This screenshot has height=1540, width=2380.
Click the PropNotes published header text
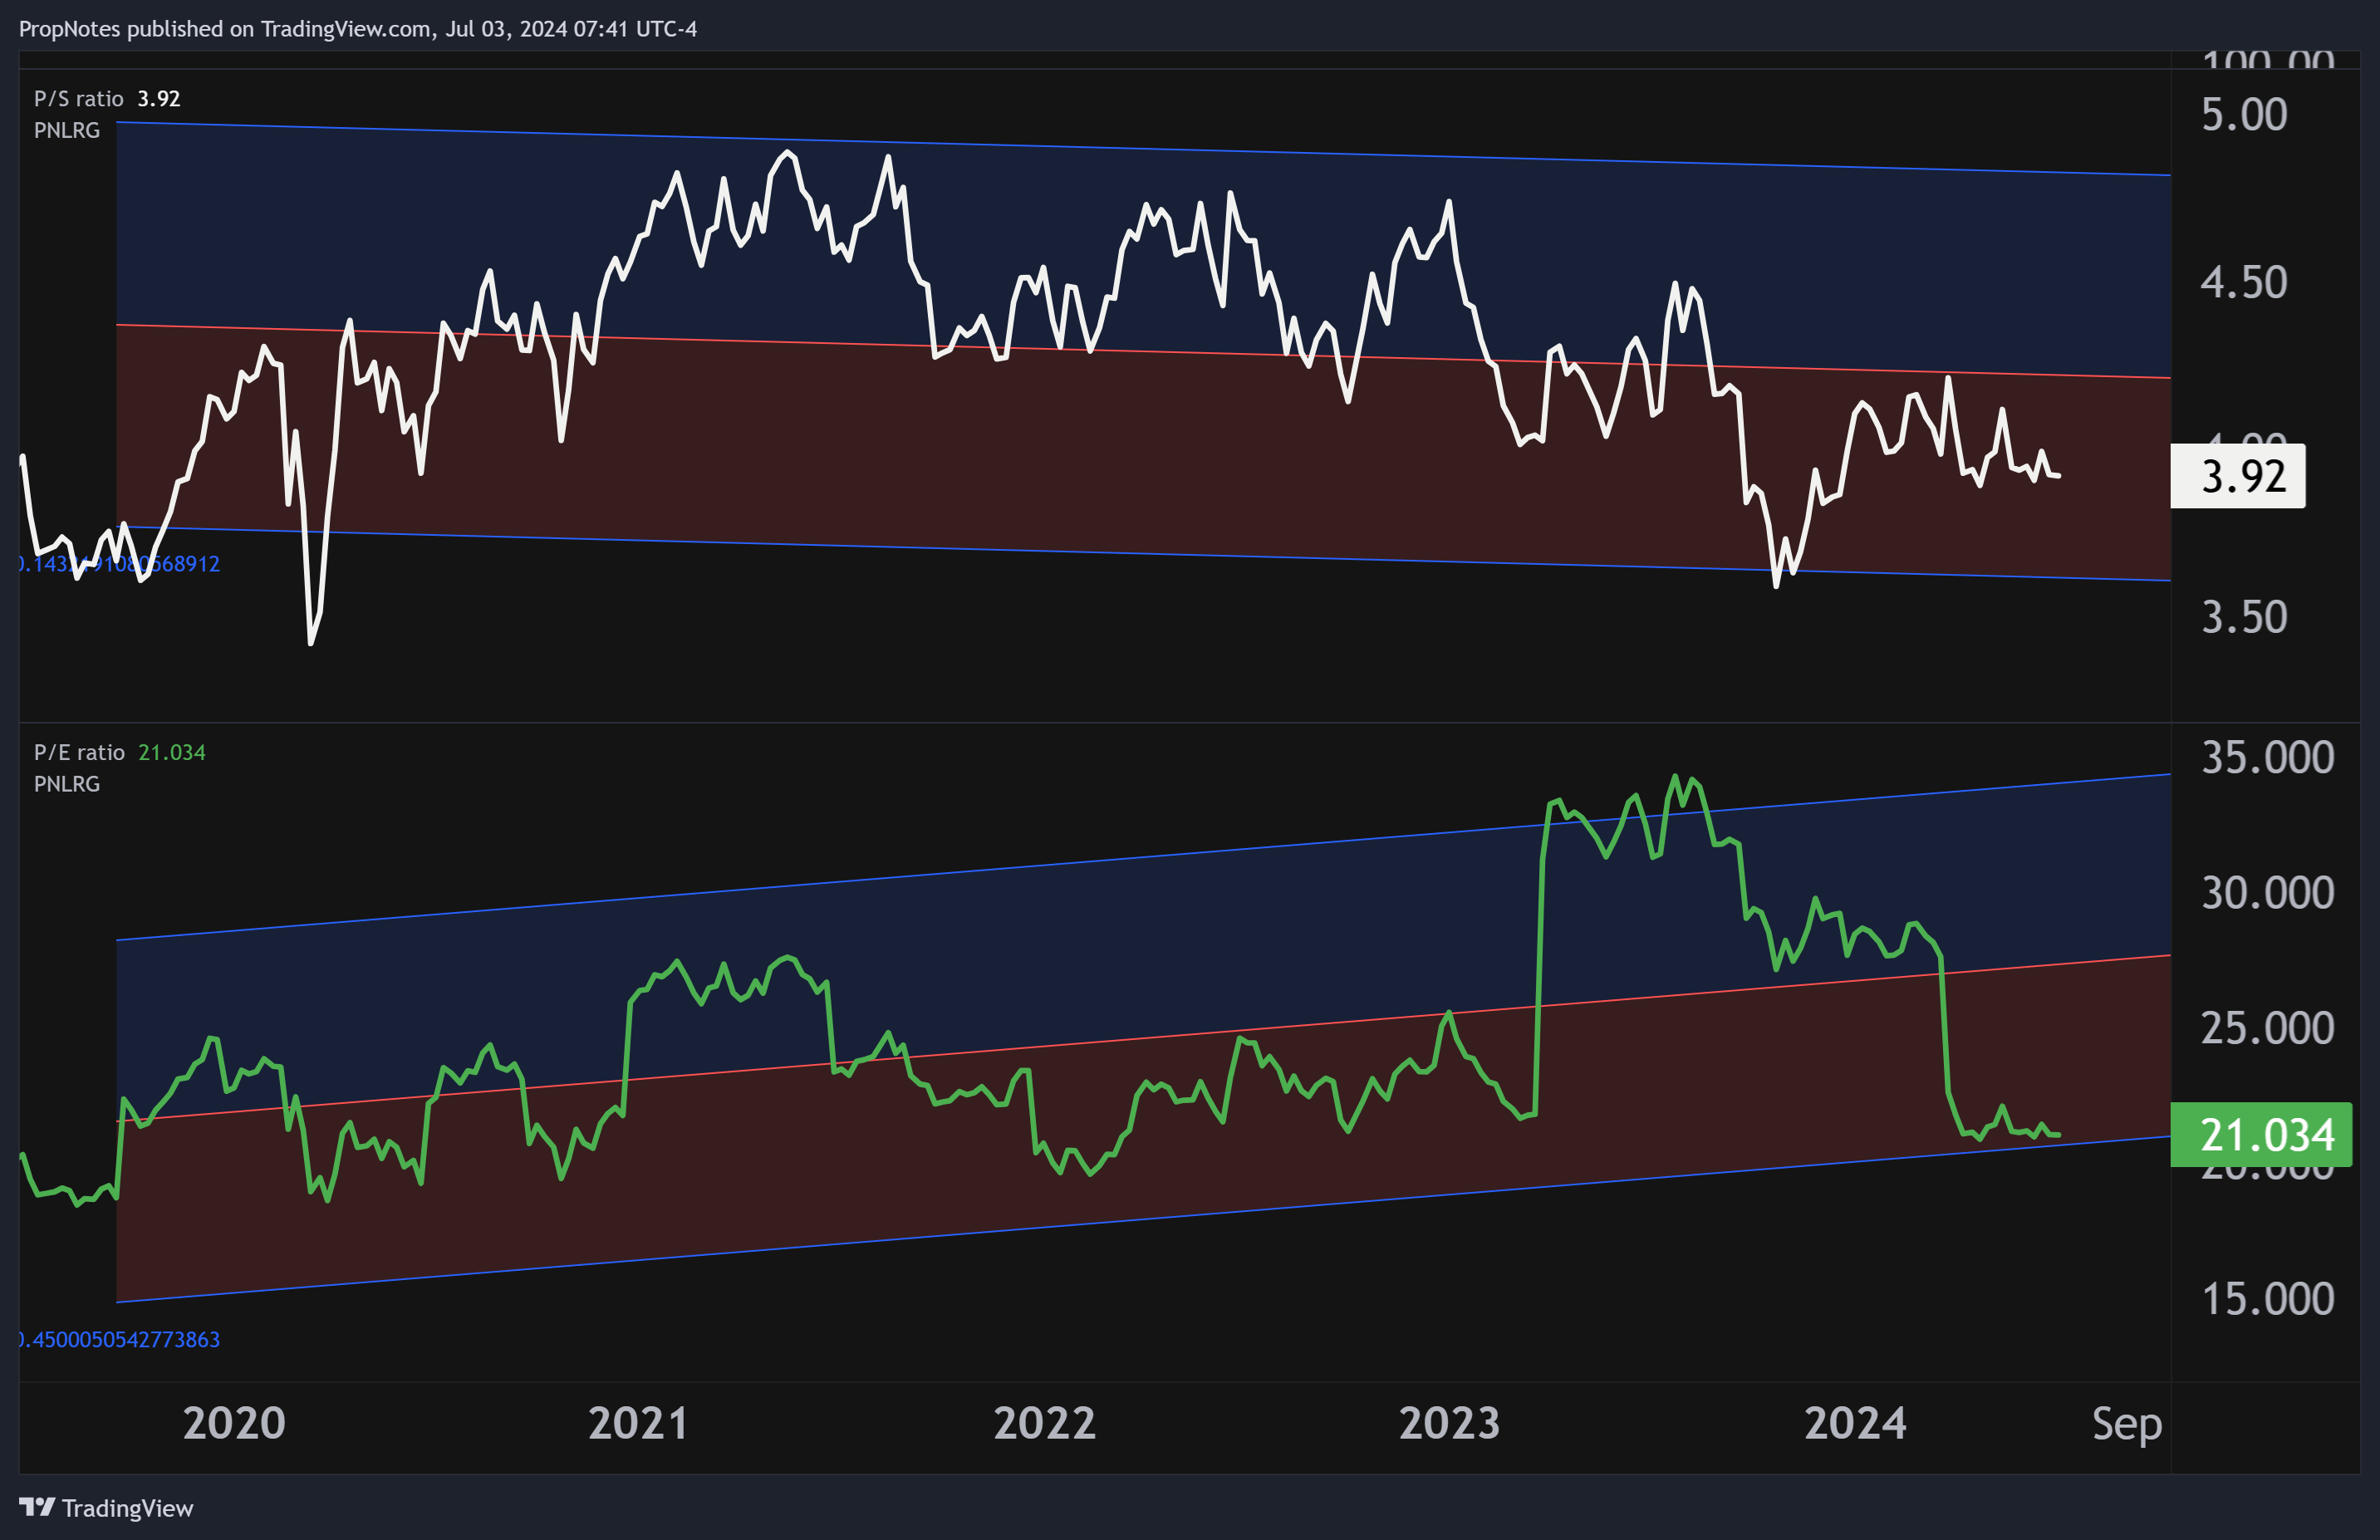[357, 29]
